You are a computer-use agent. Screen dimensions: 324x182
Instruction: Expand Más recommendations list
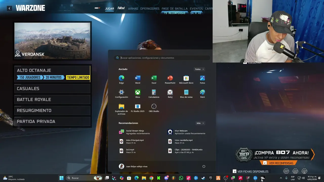pos(200,123)
